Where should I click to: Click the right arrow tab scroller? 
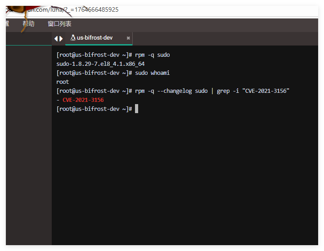(61, 39)
